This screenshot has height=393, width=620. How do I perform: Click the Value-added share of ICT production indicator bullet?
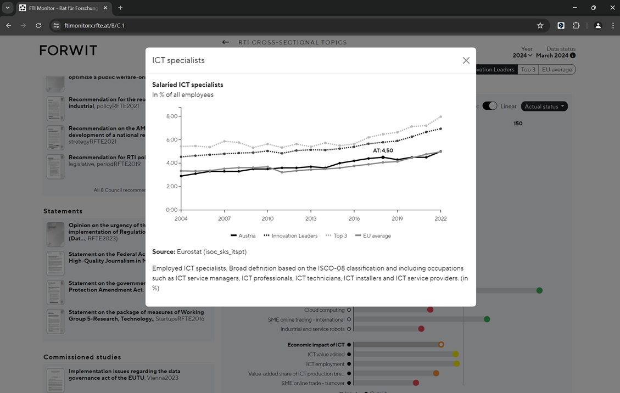[349, 373]
